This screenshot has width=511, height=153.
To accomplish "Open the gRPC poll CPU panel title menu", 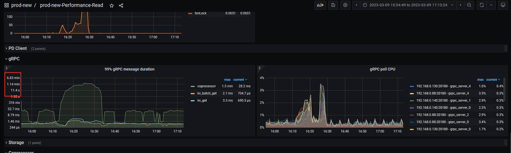I will [383, 69].
